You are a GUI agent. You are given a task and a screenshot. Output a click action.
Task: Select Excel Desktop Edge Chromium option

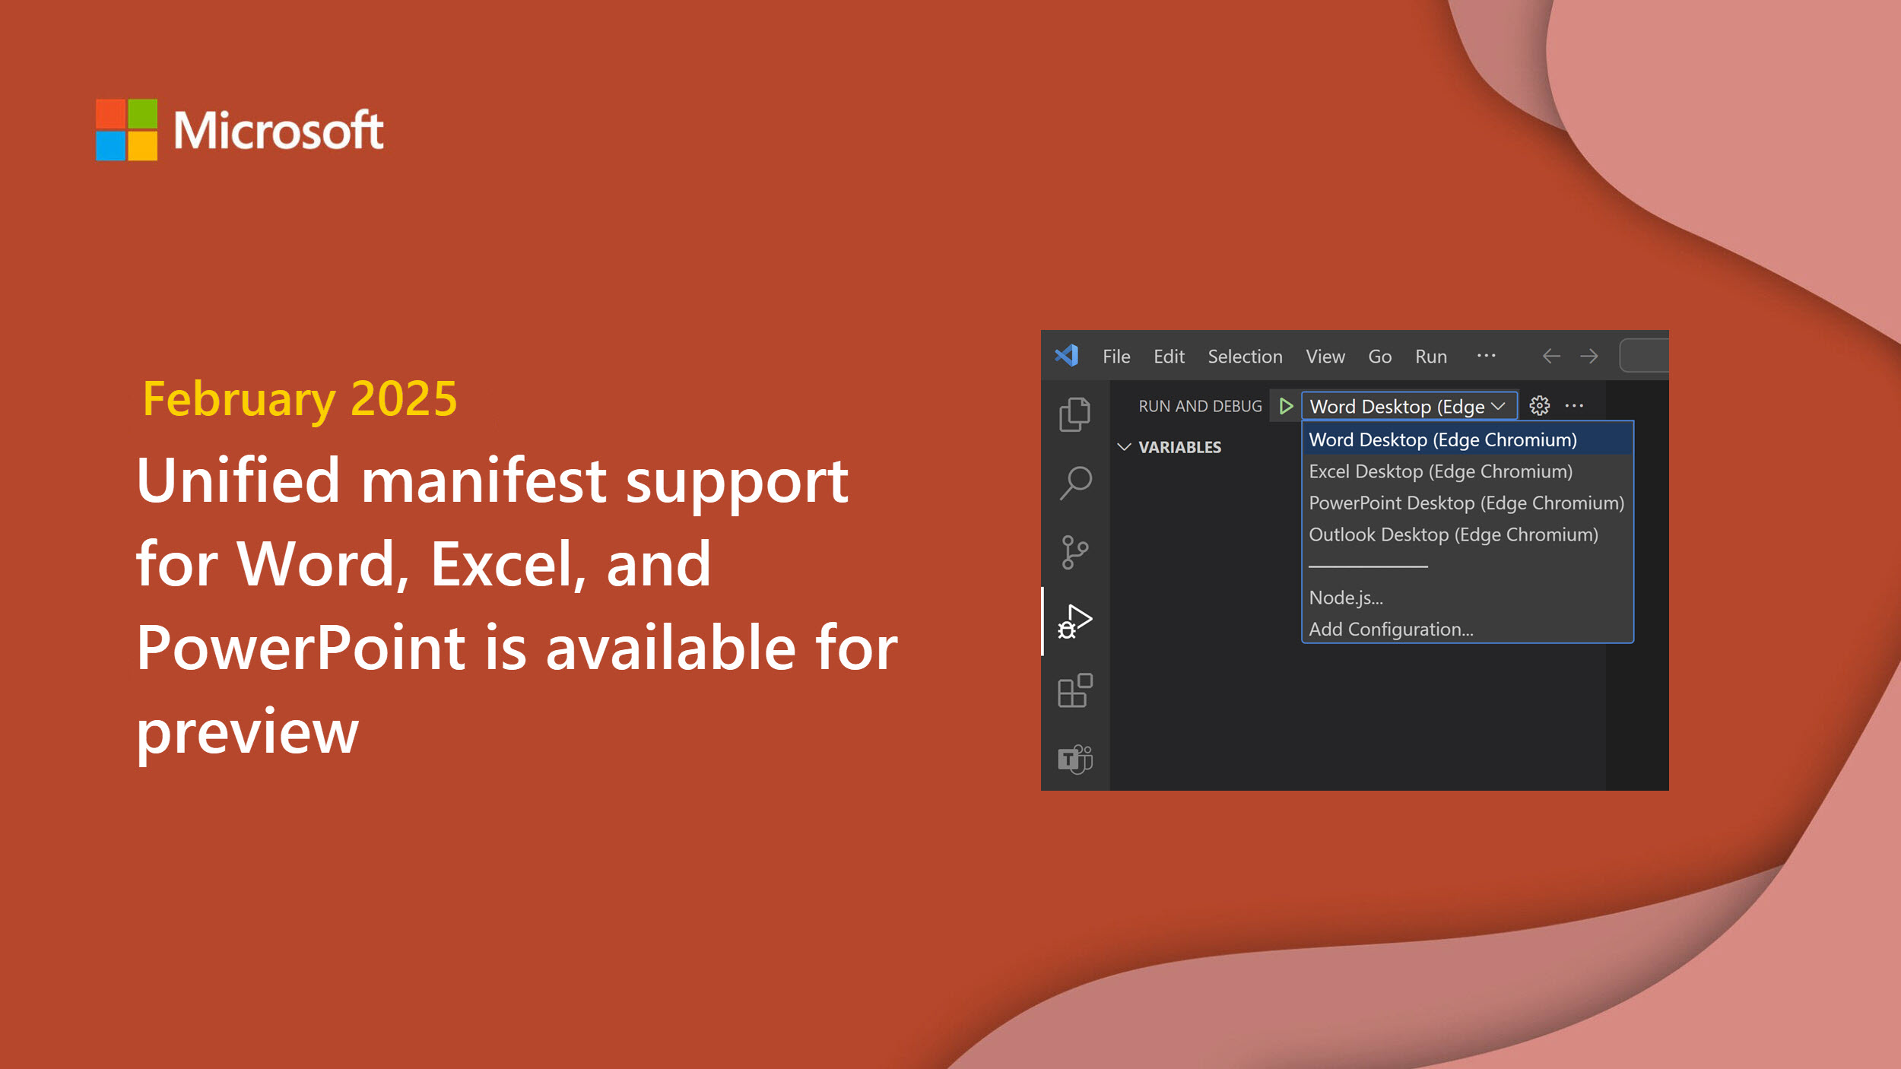point(1440,471)
